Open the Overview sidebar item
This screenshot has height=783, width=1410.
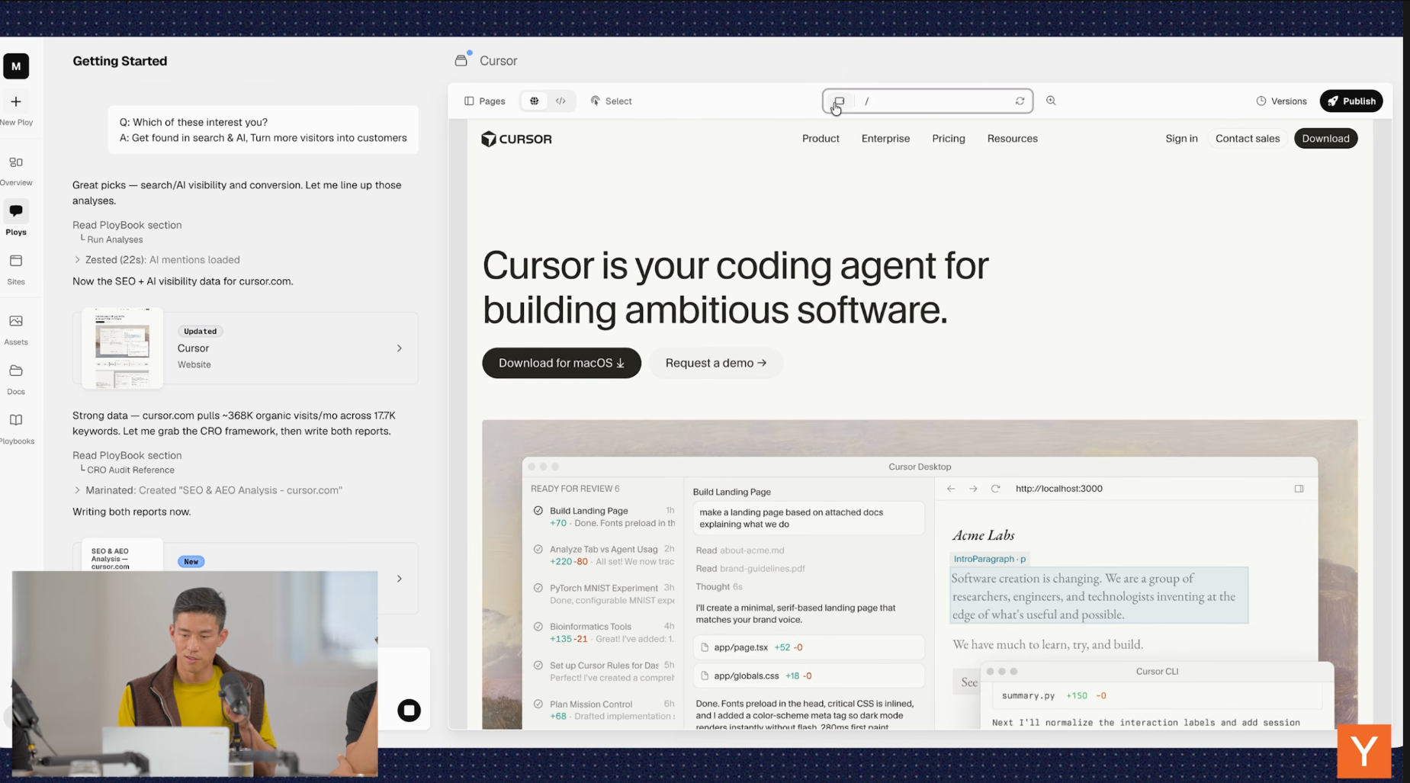(16, 171)
